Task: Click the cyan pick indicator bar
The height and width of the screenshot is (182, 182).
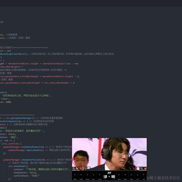Action: tap(83, 169)
